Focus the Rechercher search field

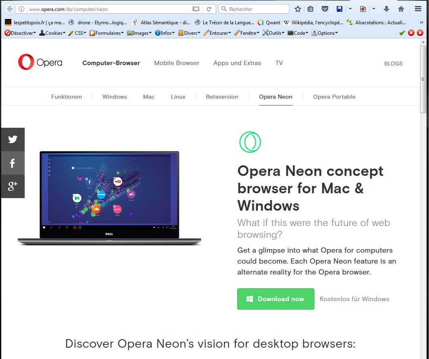(254, 9)
